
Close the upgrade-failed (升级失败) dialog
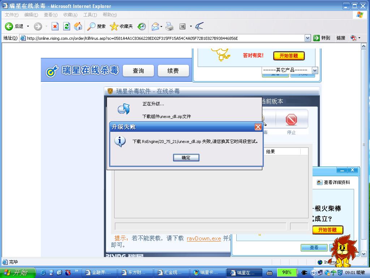pos(258,127)
